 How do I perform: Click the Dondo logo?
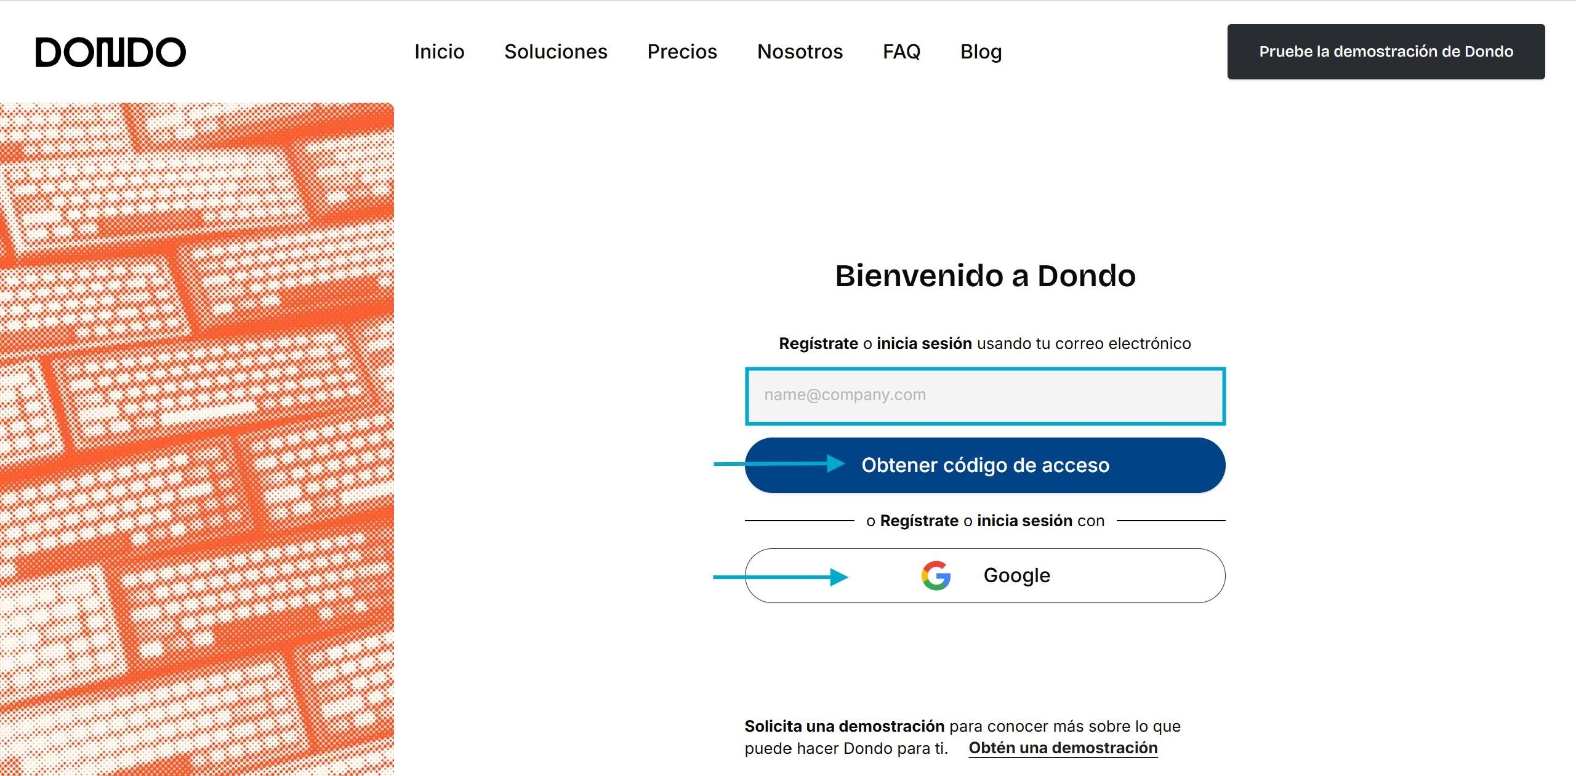click(x=111, y=52)
